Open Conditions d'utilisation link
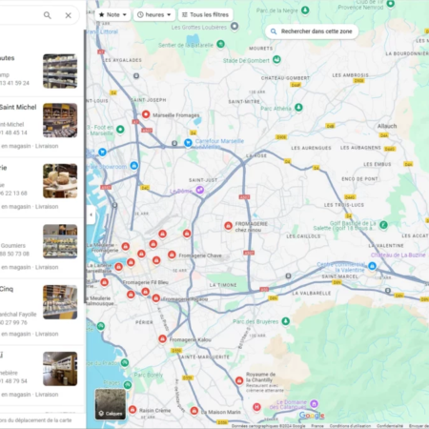This screenshot has height=429, width=429. [350, 426]
